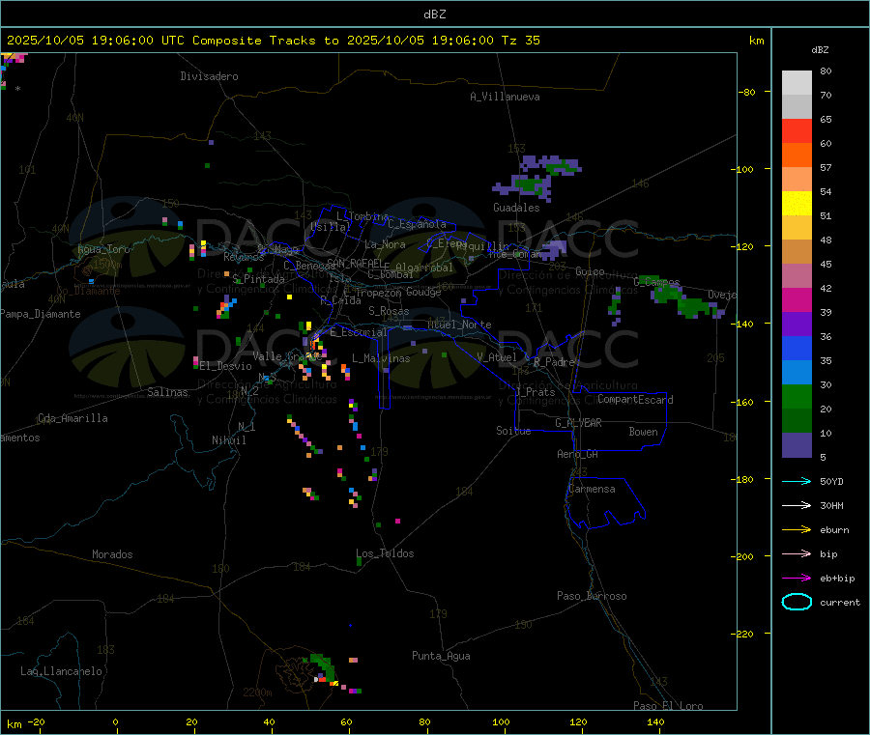Click the purple-gray 5-10 dBZ color swatch
Image resolution: width=870 pixels, height=735 pixels.
click(797, 444)
